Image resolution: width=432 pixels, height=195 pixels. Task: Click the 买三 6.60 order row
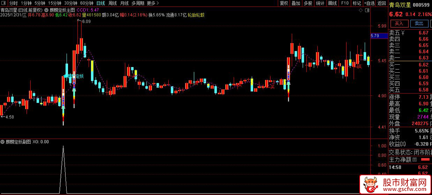(410, 77)
